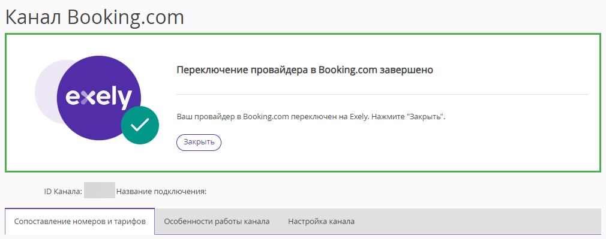Click the Переключение провайдера завершено heading
This screenshot has height=239, width=606.
coord(305,70)
